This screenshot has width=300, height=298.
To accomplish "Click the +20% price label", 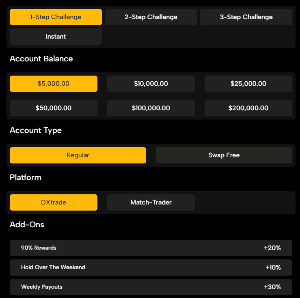I will tap(272, 248).
